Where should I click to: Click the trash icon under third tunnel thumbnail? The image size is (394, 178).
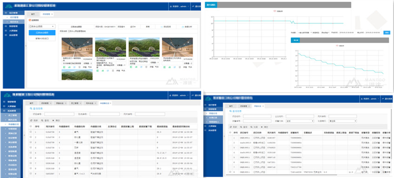(x=147, y=67)
